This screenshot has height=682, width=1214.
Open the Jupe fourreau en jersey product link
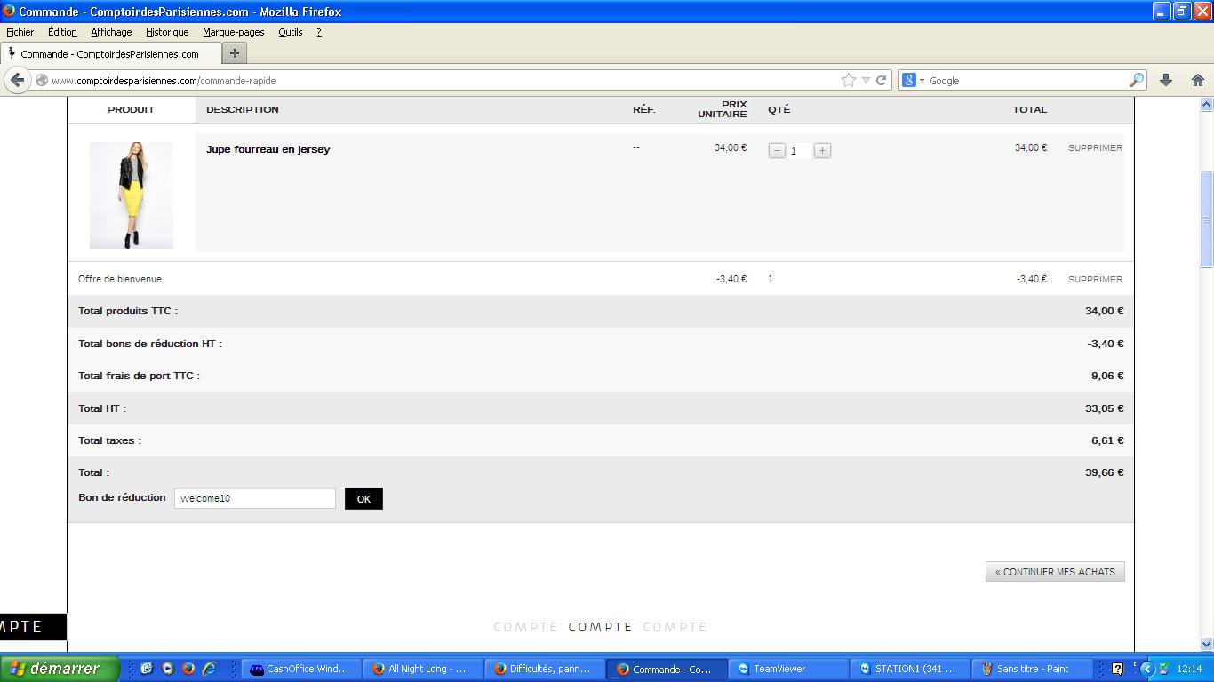click(268, 149)
